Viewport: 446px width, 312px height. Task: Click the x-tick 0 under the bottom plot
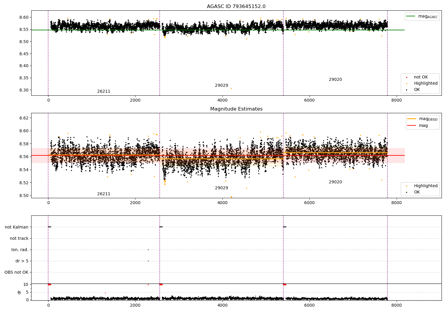(x=48, y=305)
